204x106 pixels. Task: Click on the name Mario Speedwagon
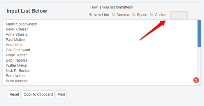coord(22,24)
